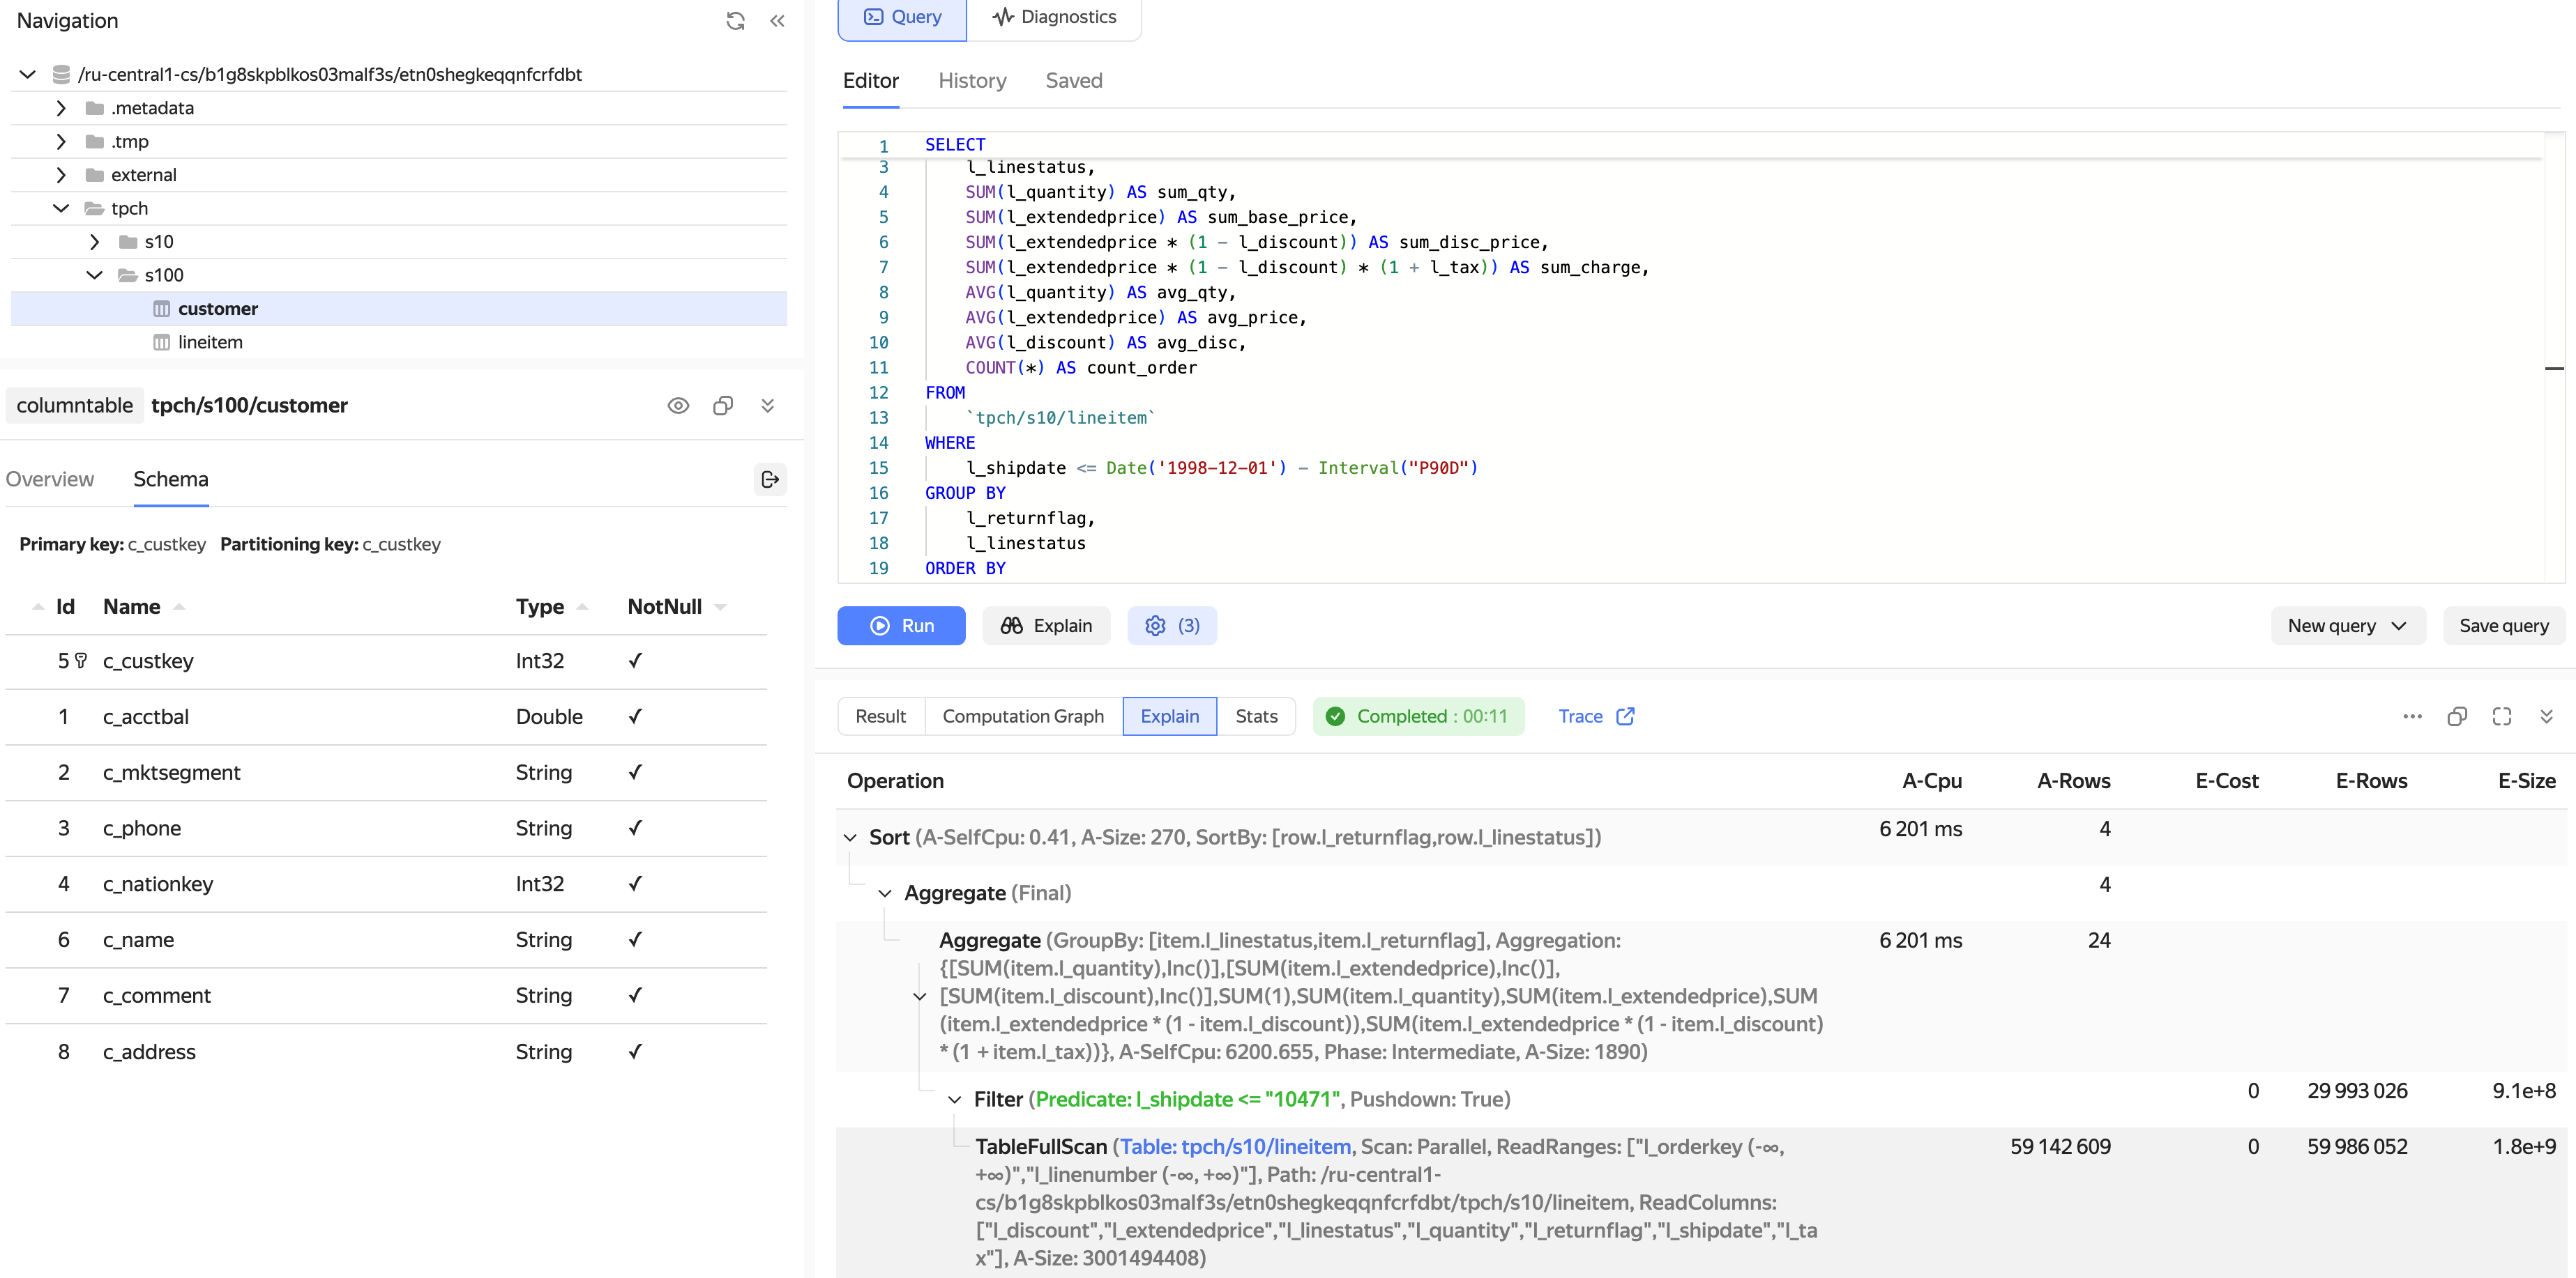Open the New query dropdown

(x=2346, y=626)
